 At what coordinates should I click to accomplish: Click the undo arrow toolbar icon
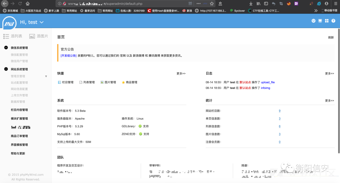pyautogui.click(x=274, y=3)
